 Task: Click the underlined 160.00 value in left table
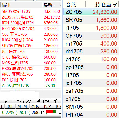pyautogui.click(x=50, y=80)
